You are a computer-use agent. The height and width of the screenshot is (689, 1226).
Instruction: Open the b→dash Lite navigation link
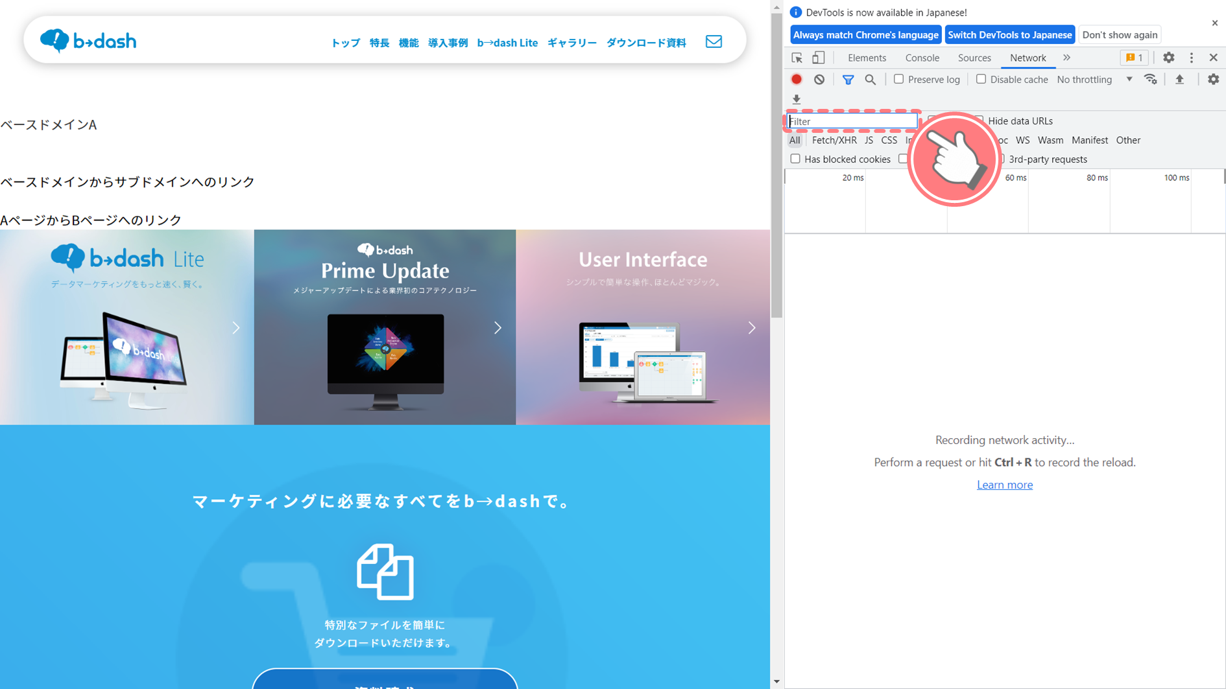click(507, 43)
